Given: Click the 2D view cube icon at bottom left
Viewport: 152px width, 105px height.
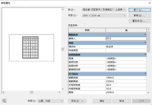Looking at the screenshot, I should pos(4,101).
